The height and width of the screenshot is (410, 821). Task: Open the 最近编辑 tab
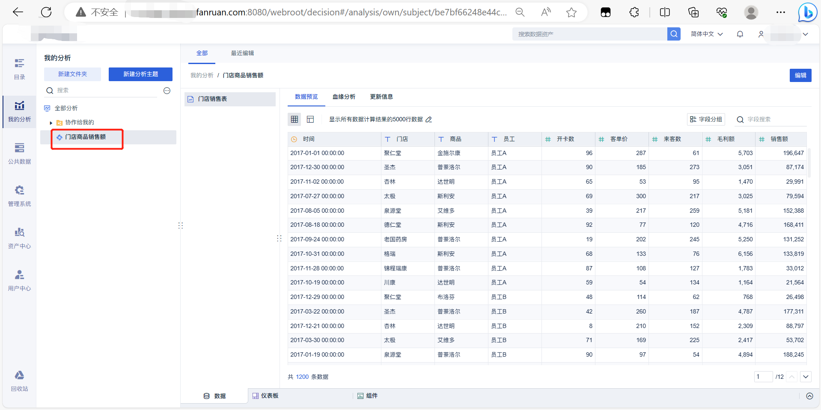coord(242,53)
